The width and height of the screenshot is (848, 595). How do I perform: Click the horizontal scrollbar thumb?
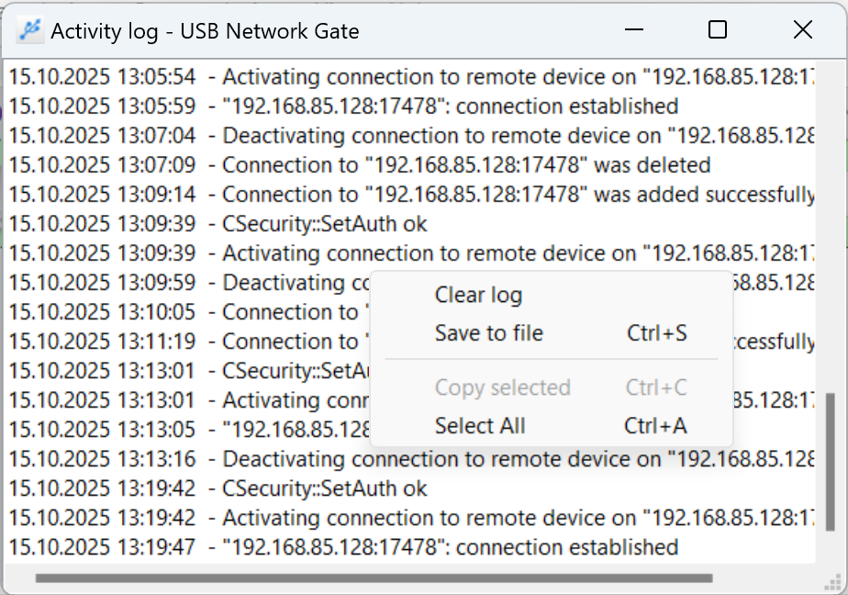(x=373, y=578)
